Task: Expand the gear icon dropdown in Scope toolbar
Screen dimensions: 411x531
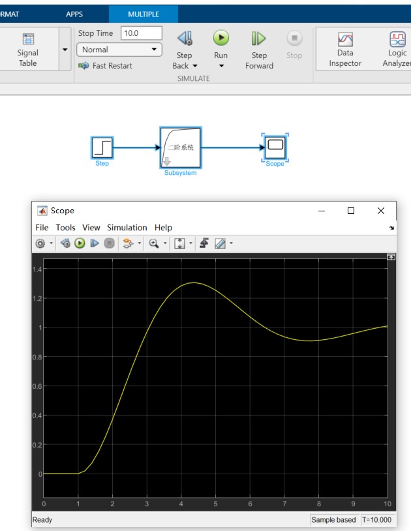Action: (51, 243)
